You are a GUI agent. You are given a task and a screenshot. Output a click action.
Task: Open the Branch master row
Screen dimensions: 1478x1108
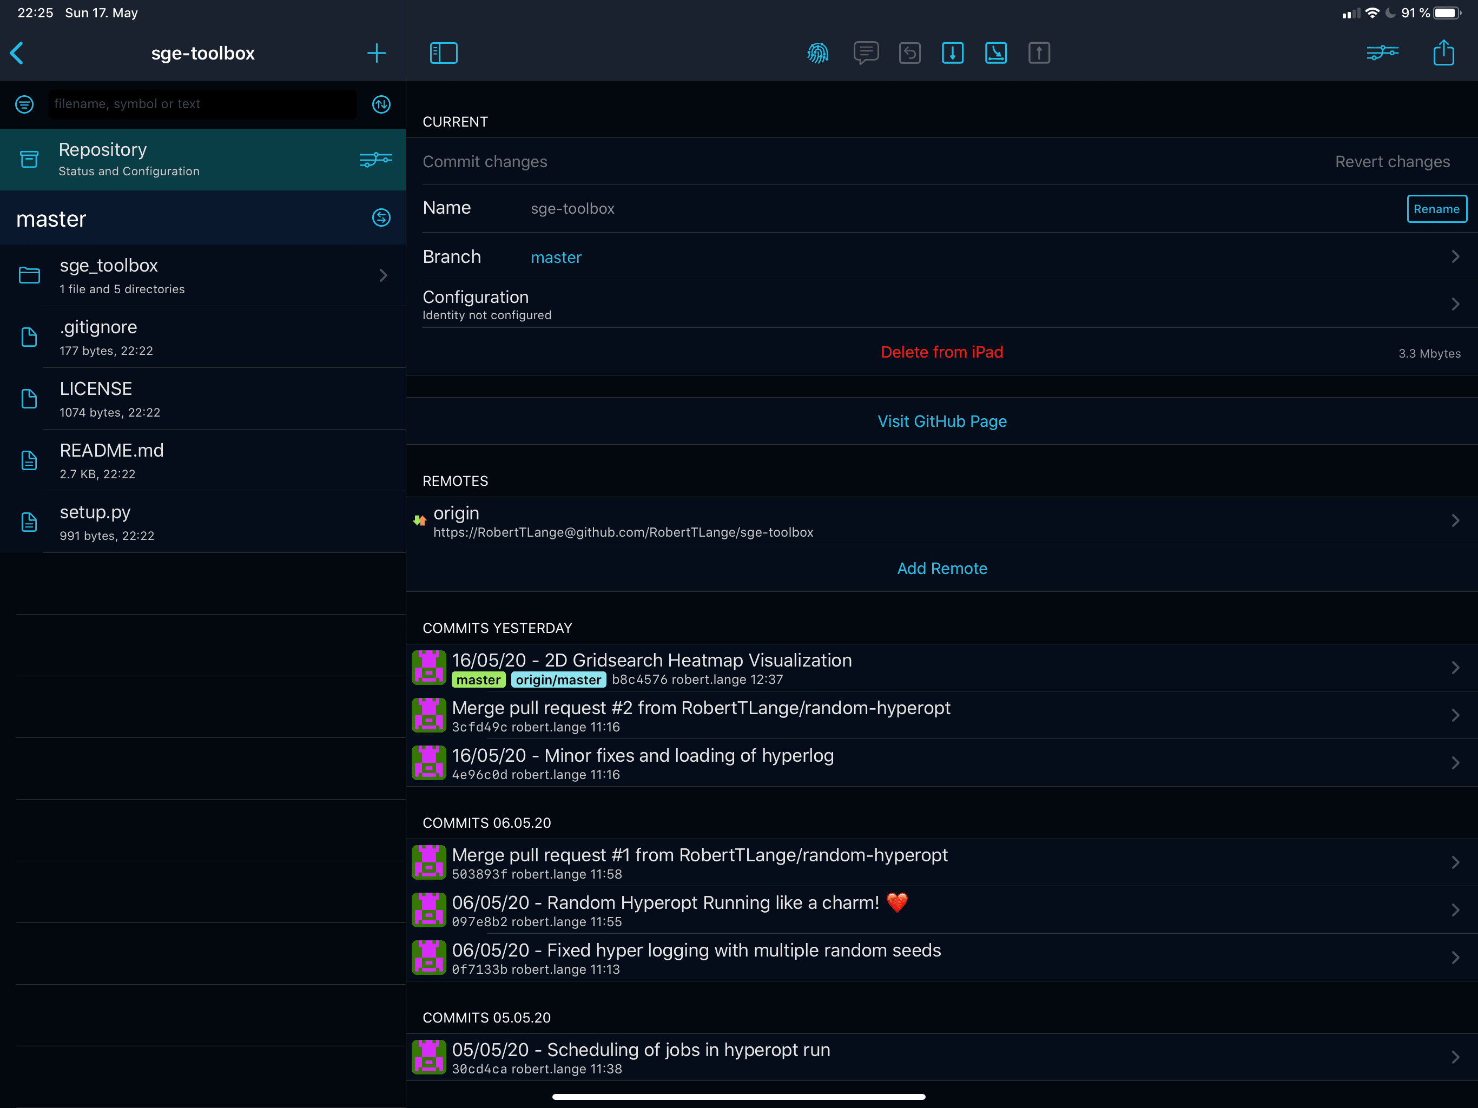coord(942,256)
